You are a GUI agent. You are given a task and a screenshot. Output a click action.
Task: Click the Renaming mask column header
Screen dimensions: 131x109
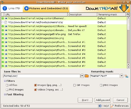point(111,14)
